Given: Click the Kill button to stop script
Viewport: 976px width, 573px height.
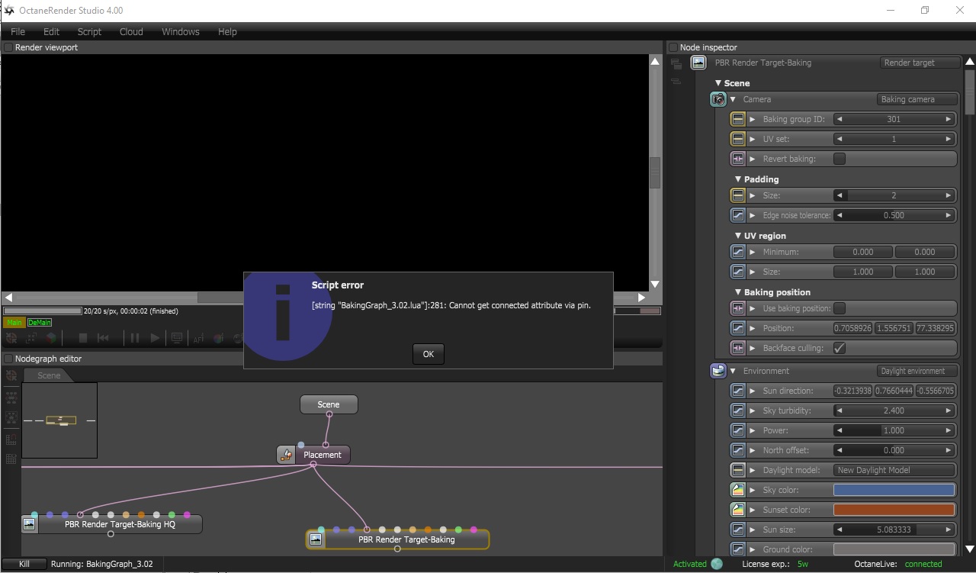Looking at the screenshot, I should coord(24,564).
